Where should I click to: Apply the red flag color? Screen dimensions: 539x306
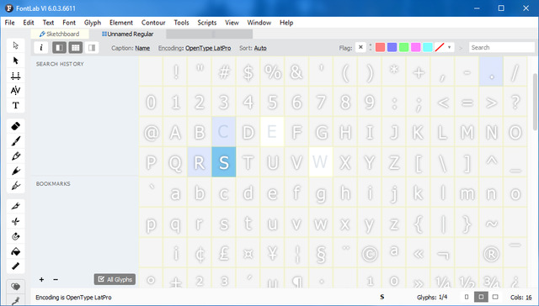380,47
